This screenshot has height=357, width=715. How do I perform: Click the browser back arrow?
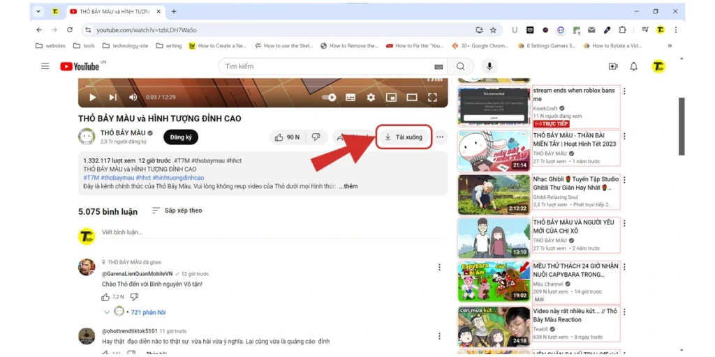(x=39, y=29)
